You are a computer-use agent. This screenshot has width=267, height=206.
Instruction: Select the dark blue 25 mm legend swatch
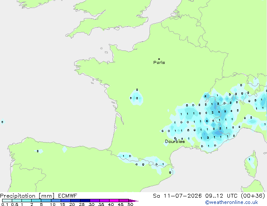tap(85, 201)
